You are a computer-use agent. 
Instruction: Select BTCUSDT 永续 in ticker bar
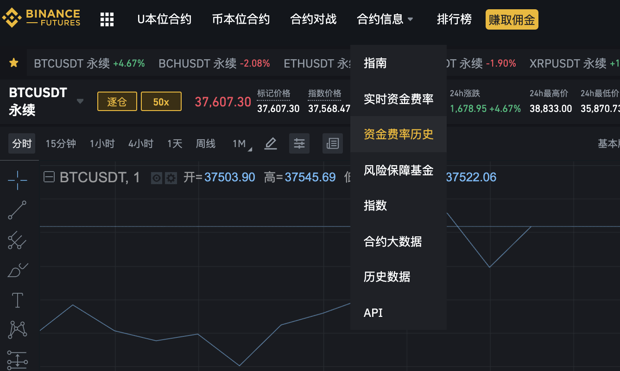89,63
